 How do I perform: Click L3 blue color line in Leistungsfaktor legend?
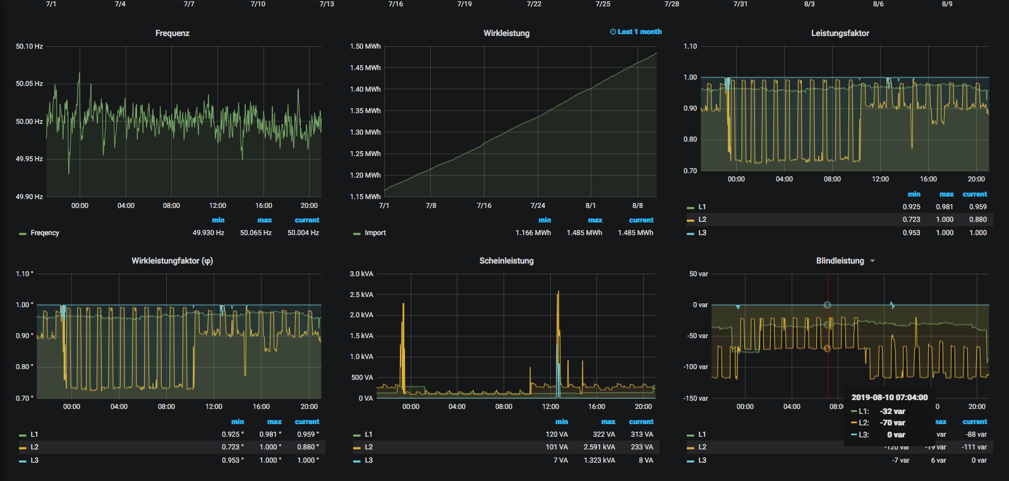coord(691,233)
